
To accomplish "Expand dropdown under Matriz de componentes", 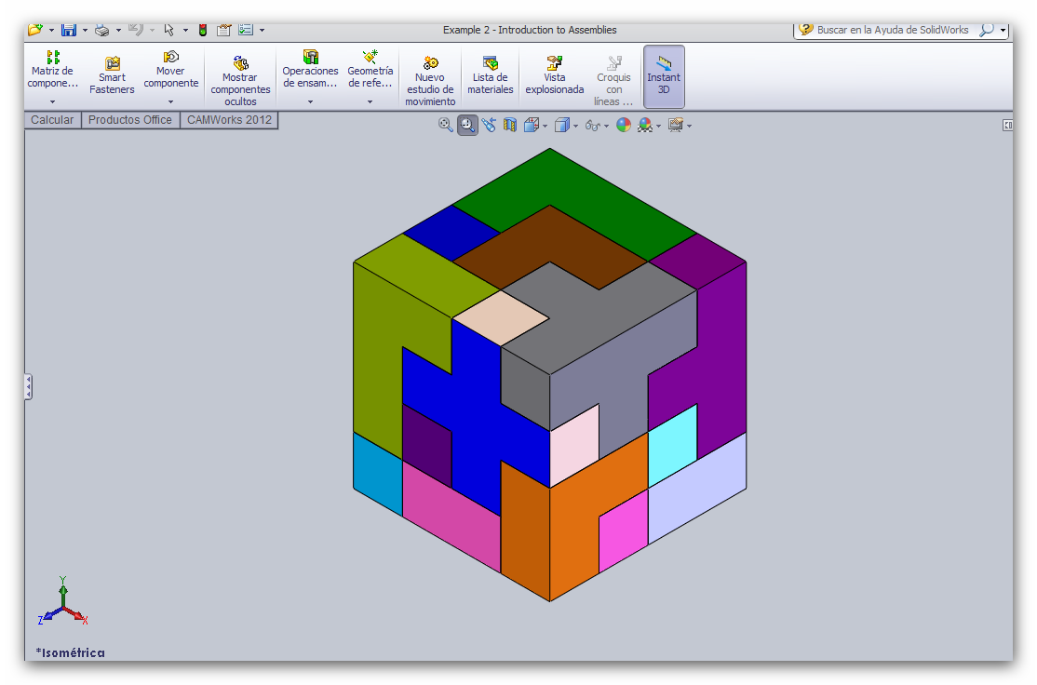I will [52, 101].
